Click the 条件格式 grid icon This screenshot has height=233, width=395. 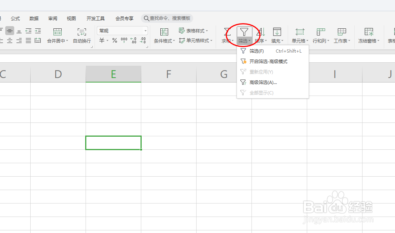coord(164,32)
